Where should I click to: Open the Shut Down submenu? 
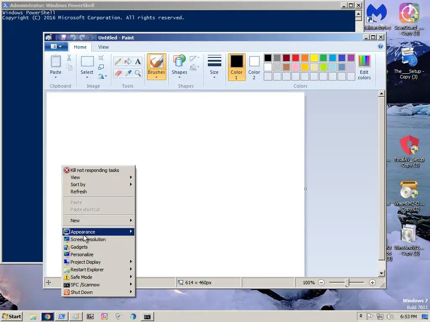click(98, 292)
